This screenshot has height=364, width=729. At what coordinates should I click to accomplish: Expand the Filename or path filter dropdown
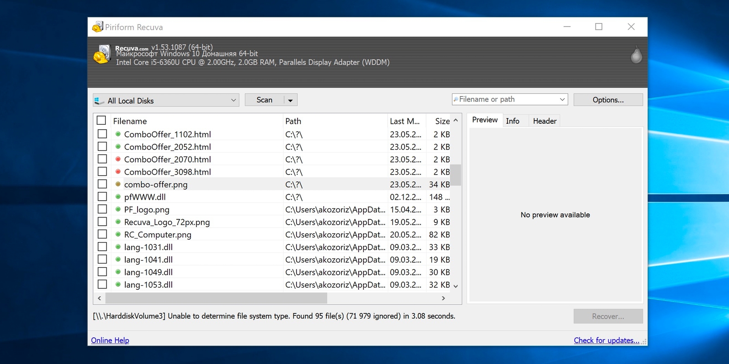point(562,99)
